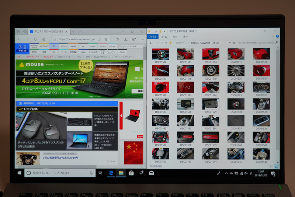Click the mouse computer banner ad
Screen dimensions: 295x197
tap(79, 79)
